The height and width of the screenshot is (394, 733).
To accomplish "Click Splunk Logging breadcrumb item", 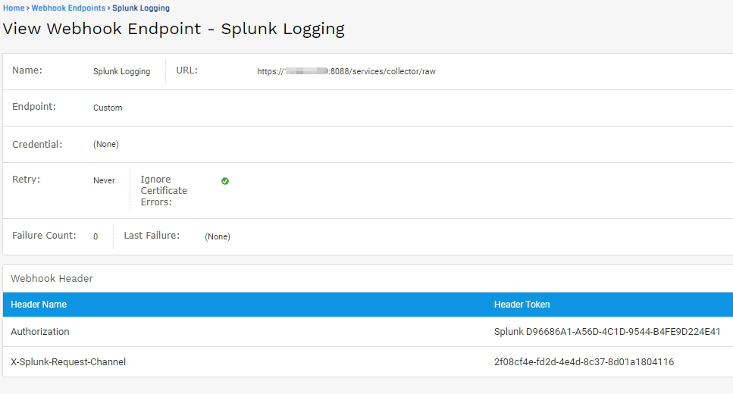I will (141, 8).
